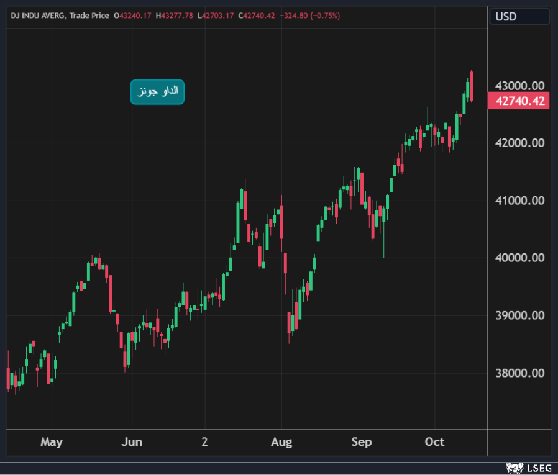
Task: Click the 40000.00 price axis label
Action: click(519, 258)
